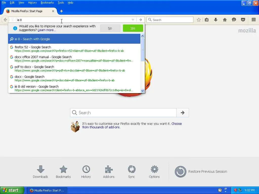Image resolution: width=259 pixels, height=194 pixels.
Task: Click the Google icon beside 'firefox 52'
Action: [12, 47]
